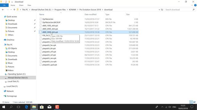Show hidden system tray icons
This screenshot has width=197, height=110.
pyautogui.click(x=162, y=107)
